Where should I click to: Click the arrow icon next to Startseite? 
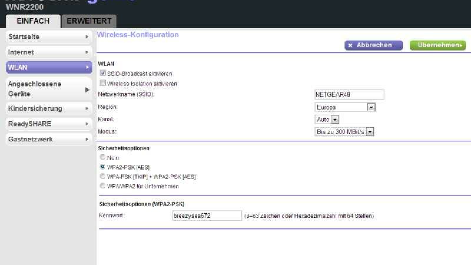click(87, 37)
